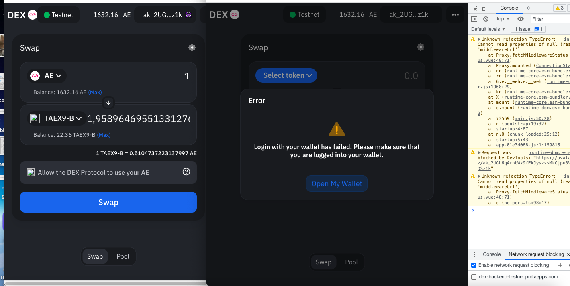Image resolution: width=570 pixels, height=286 pixels.
Task: Open swap settings gear in left DEX window
Action: point(192,47)
